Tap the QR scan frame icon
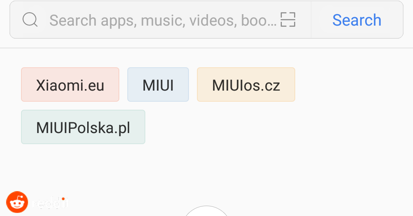The width and height of the screenshot is (413, 216). (288, 20)
